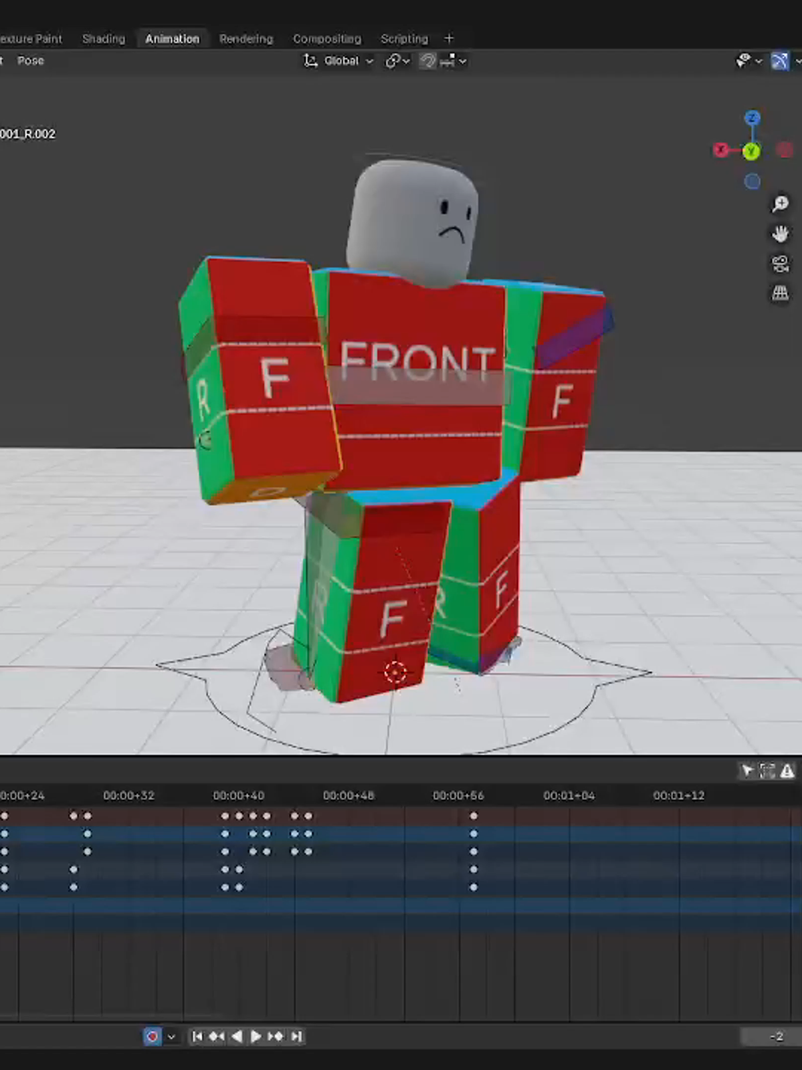The width and height of the screenshot is (802, 1070).
Task: Toggle Only Show Selected arrow filter
Action: pyautogui.click(x=747, y=771)
